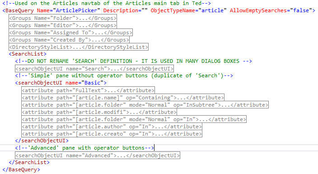
Task: Expand collapsed searchObjectUI name="Advanced" block
Action: [x=98, y=155]
